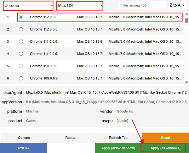
Task: Pick the radio button in row 2
Action: (x=21, y=29)
